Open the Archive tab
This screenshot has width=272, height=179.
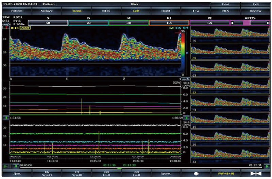47,11
